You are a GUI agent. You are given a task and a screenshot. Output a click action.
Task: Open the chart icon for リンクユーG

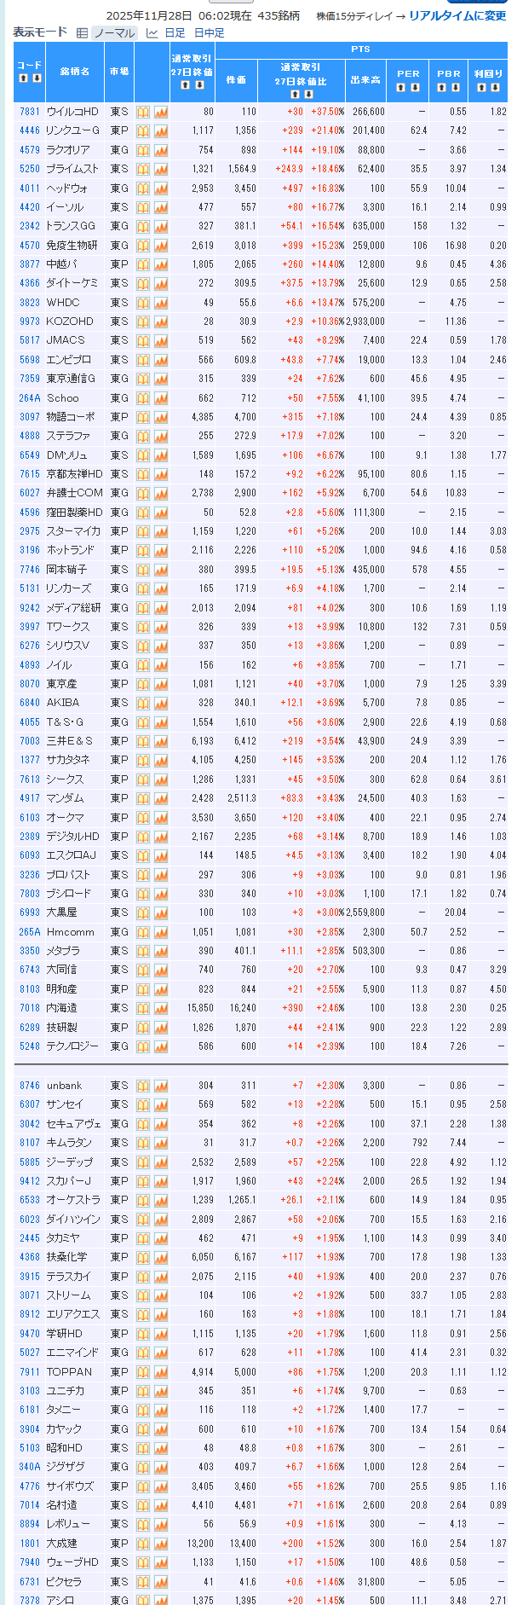[160, 130]
